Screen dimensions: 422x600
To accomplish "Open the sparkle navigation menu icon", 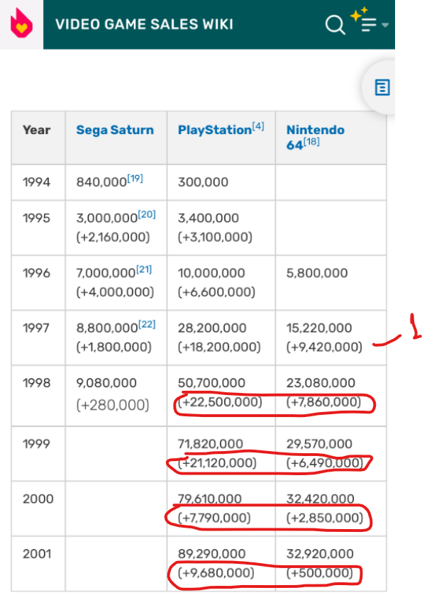I will (365, 21).
